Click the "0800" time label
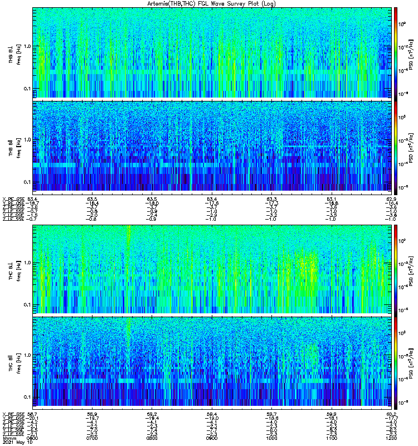Image resolution: width=418 pixels, height=446 pixels. tap(152, 438)
